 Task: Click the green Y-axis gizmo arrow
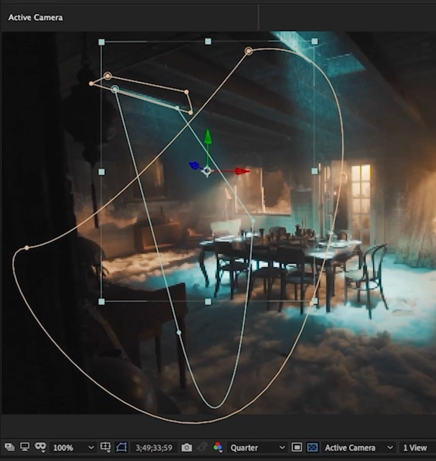coord(208,136)
